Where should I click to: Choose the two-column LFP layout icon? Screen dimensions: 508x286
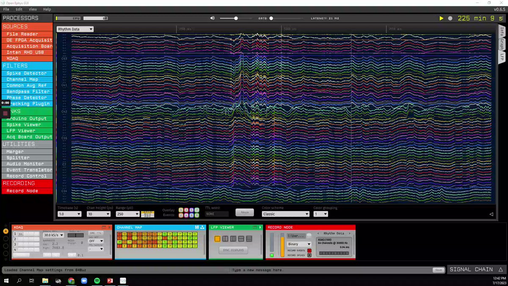pyautogui.click(x=225, y=239)
